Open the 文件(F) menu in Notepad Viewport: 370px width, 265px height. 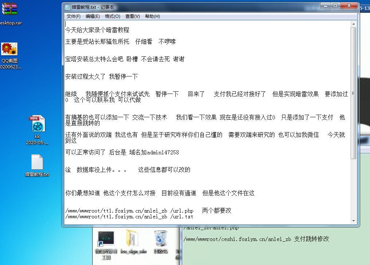73,16
